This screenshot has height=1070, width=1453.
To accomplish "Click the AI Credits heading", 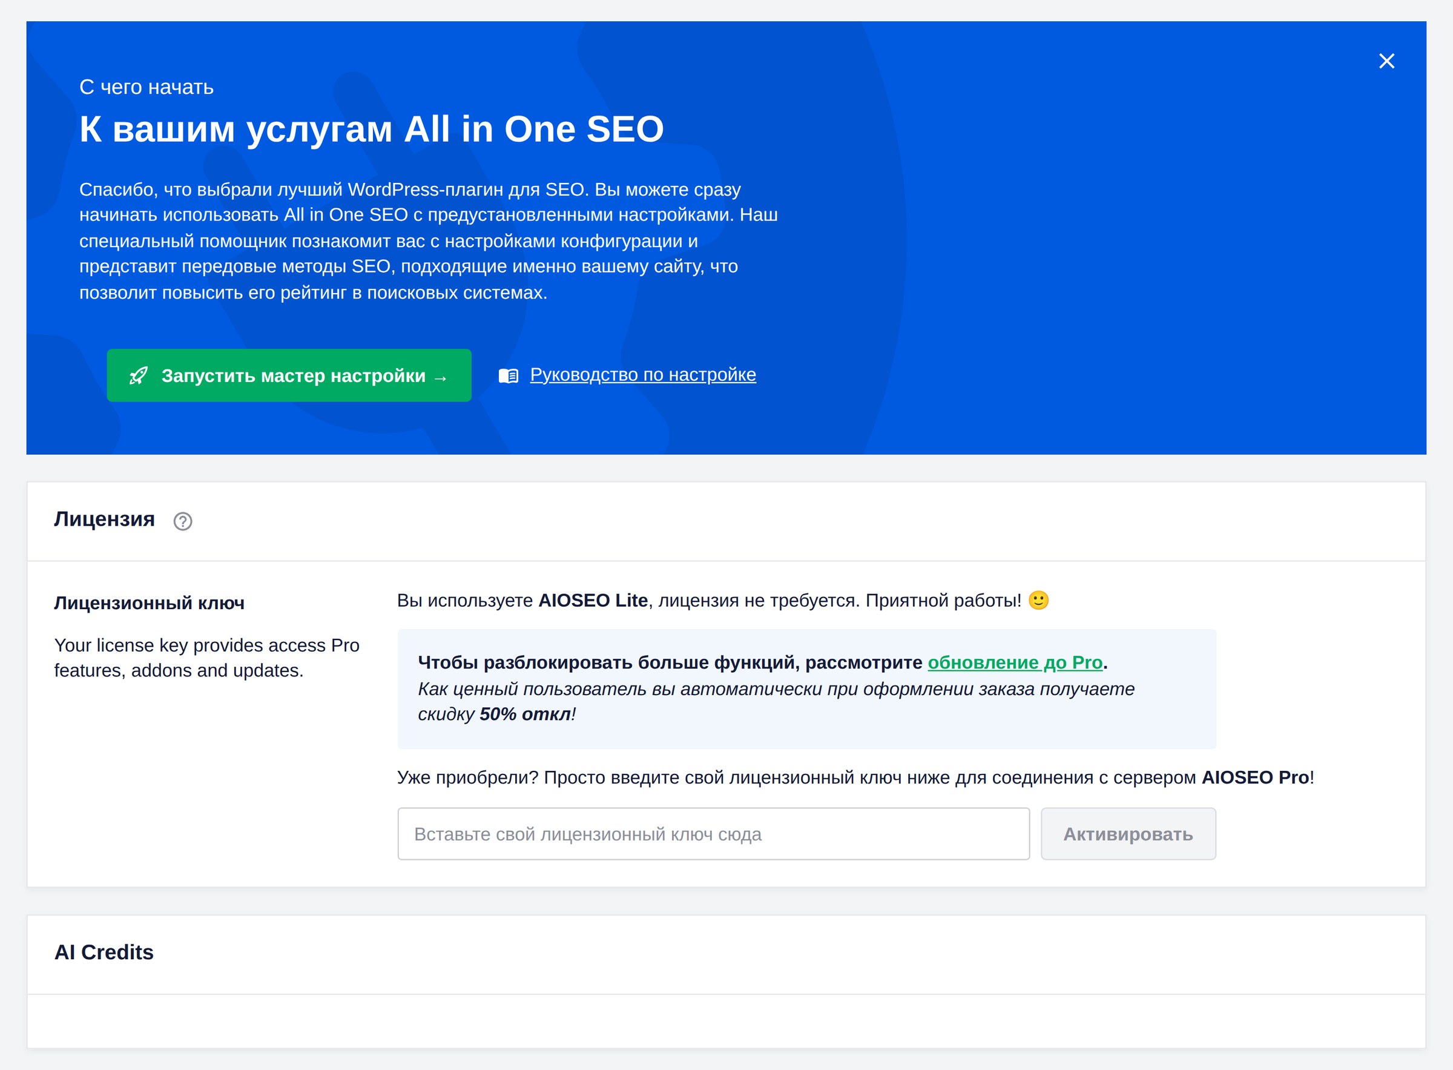I will (104, 952).
